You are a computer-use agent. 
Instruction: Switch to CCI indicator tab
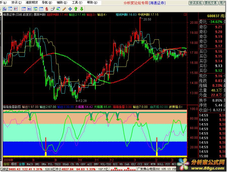point(140,164)
